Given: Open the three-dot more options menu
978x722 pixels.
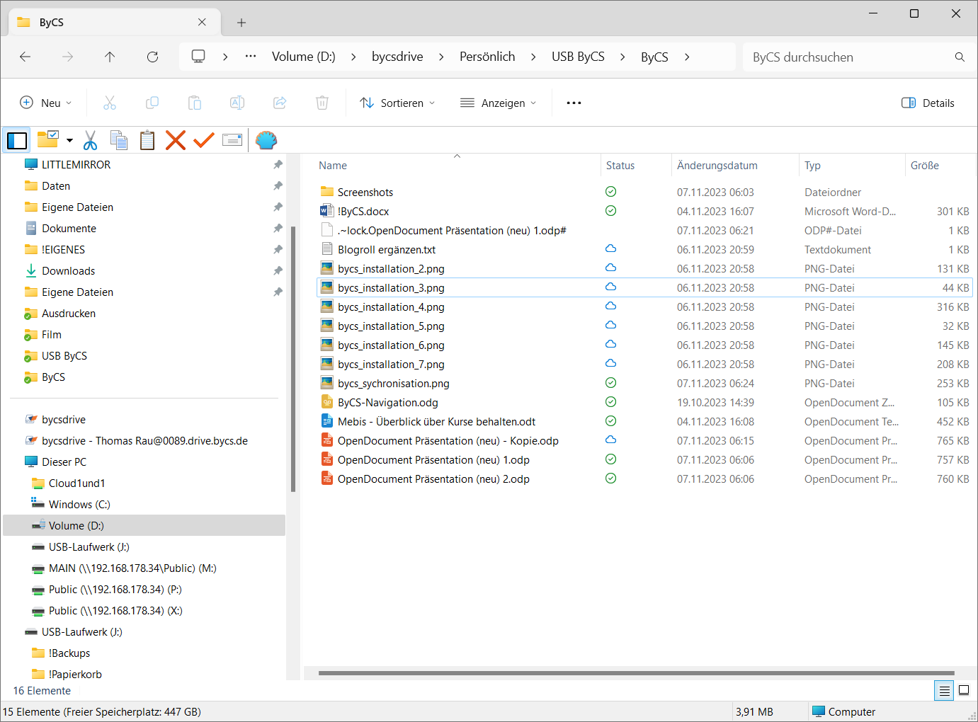Looking at the screenshot, I should coord(574,103).
